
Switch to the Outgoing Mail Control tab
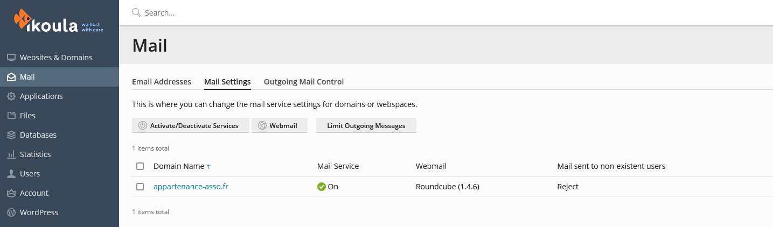click(304, 82)
